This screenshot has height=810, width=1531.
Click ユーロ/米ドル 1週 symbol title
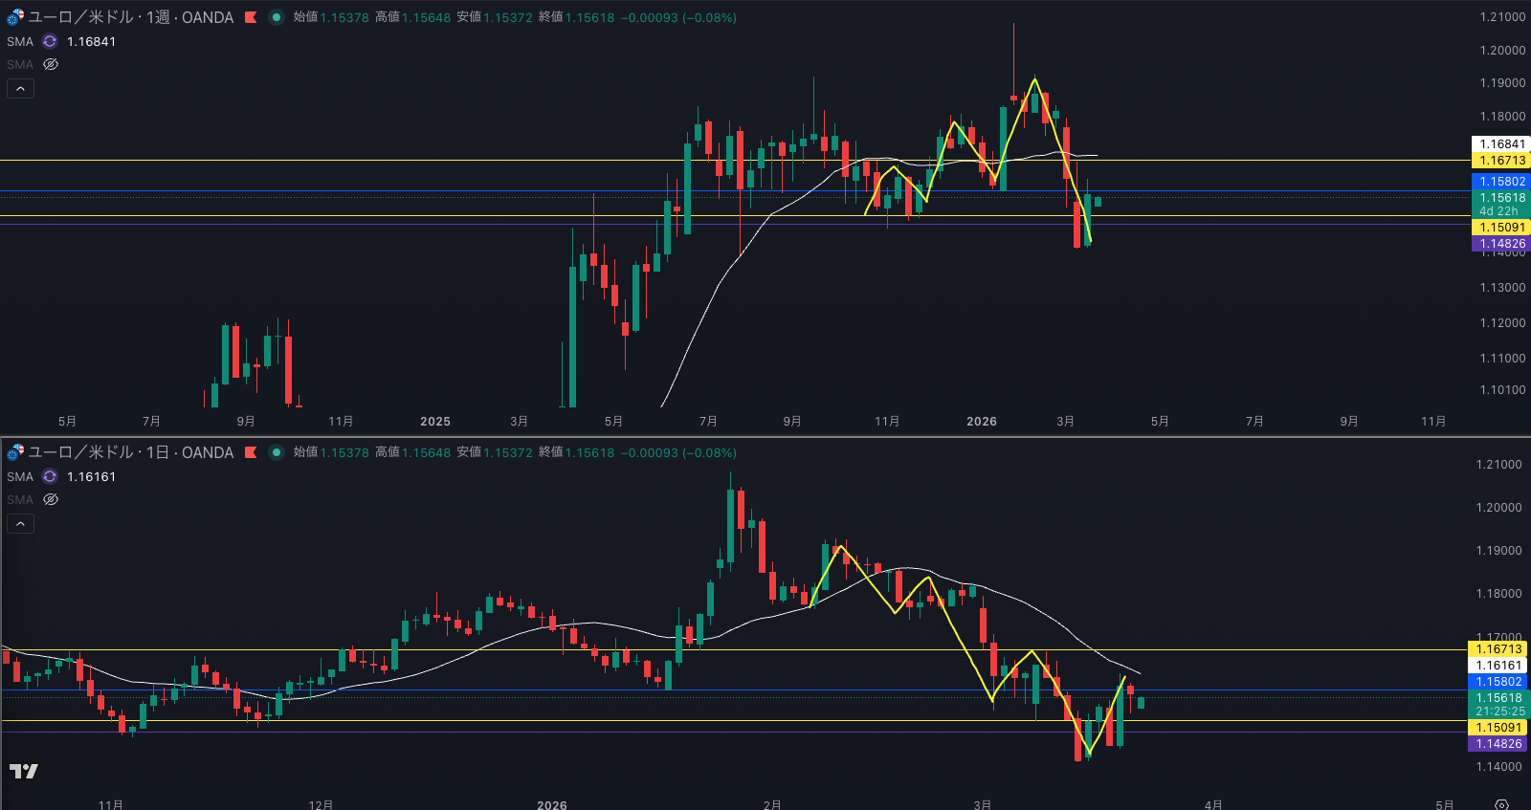pyautogui.click(x=130, y=17)
